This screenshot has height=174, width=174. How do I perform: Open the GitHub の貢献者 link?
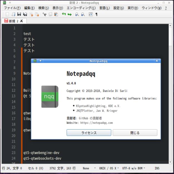tap(90, 118)
